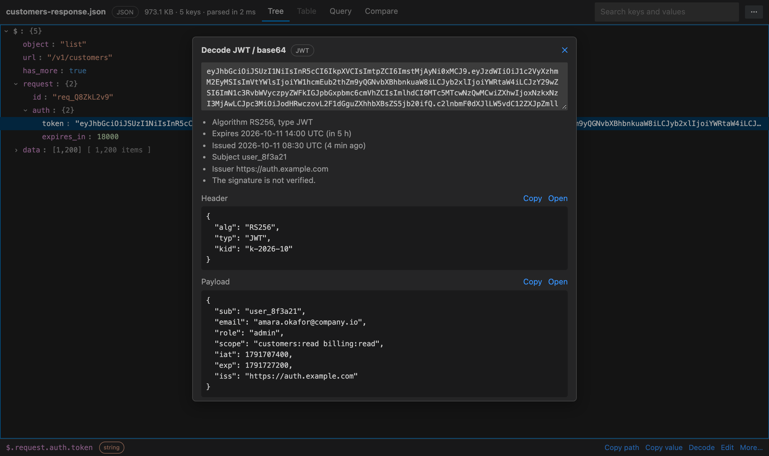Open the Header JSON
This screenshot has width=769, height=456.
point(558,198)
